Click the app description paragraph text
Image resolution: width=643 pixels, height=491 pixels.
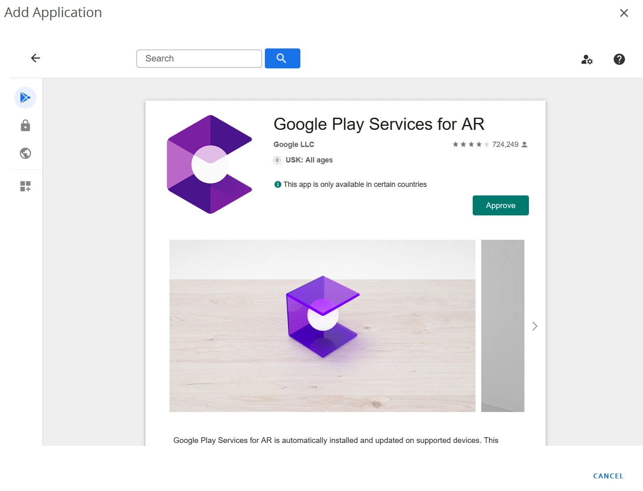point(336,441)
